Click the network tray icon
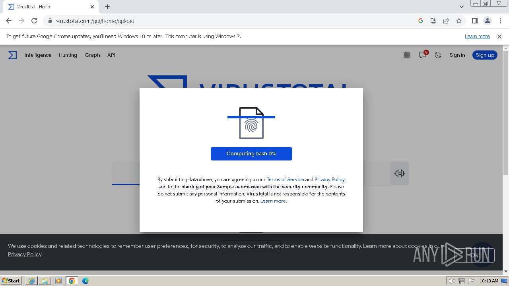 (462, 281)
